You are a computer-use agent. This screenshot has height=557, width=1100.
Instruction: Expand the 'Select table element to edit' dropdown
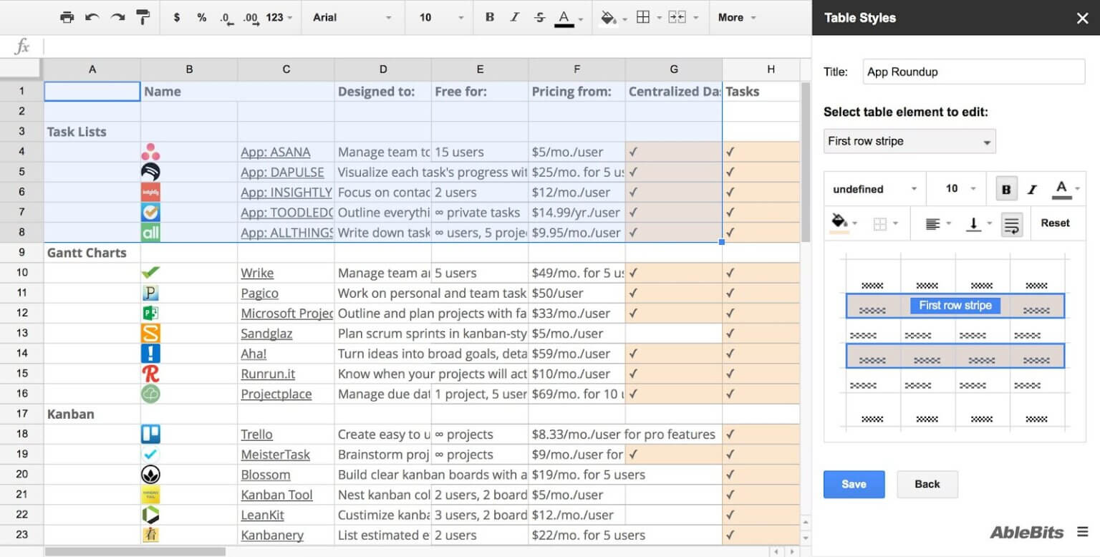909,141
